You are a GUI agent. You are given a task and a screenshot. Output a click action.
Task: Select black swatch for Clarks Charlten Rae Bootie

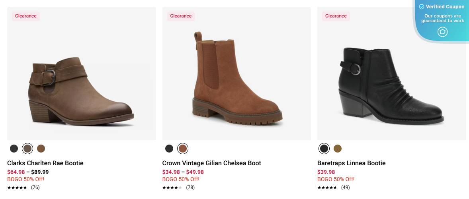(x=14, y=149)
